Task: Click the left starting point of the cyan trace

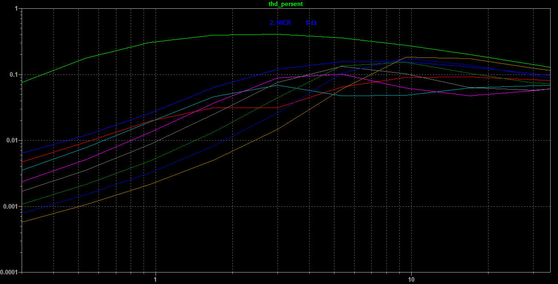Action: coord(23,170)
